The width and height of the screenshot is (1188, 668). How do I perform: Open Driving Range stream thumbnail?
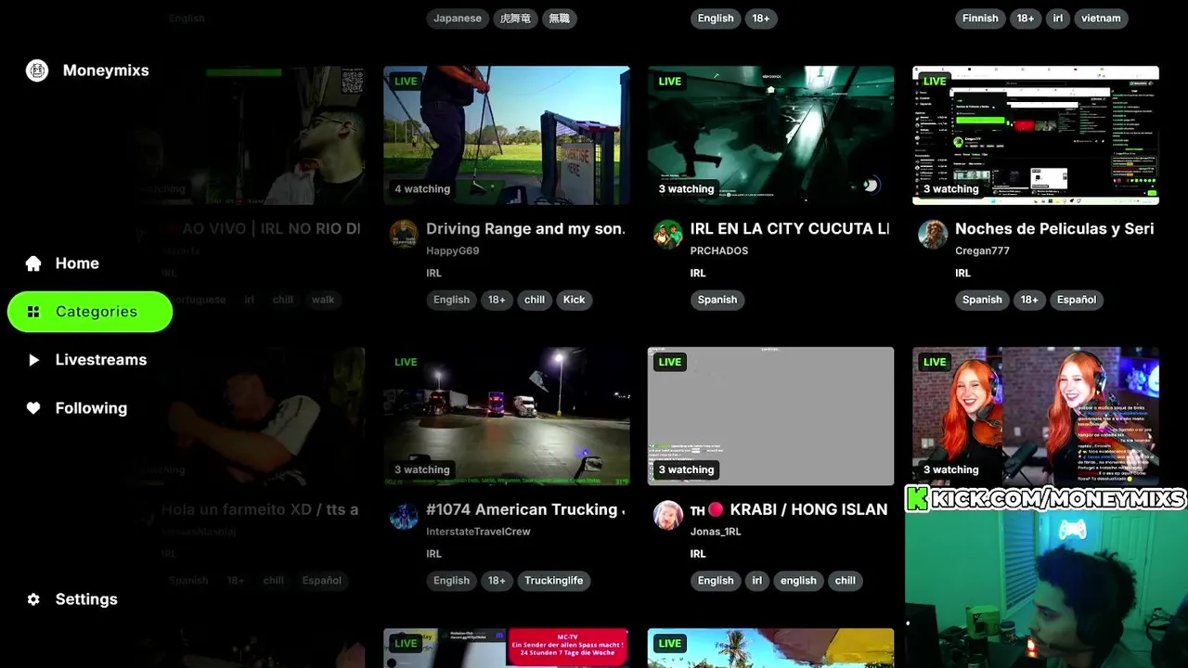point(507,135)
